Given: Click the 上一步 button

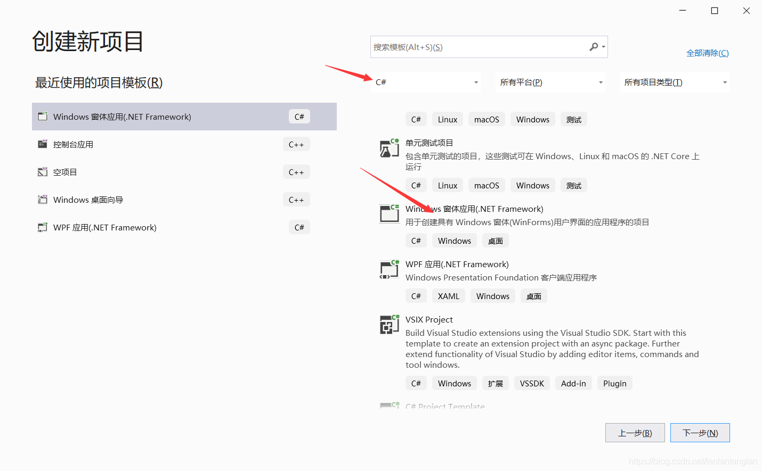Looking at the screenshot, I should tap(635, 433).
